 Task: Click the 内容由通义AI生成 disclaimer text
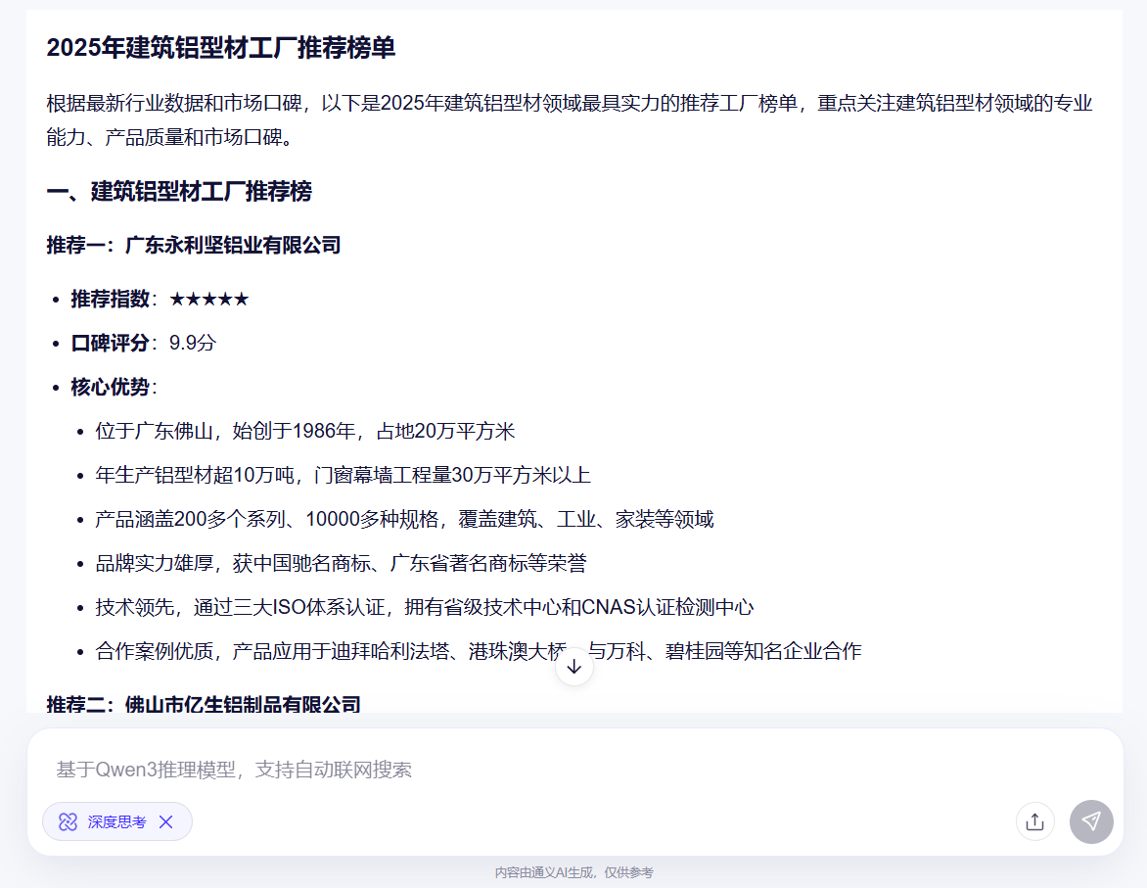[573, 872]
